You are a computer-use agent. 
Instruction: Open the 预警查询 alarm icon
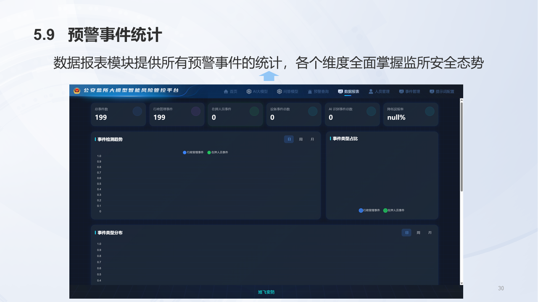tap(310, 91)
